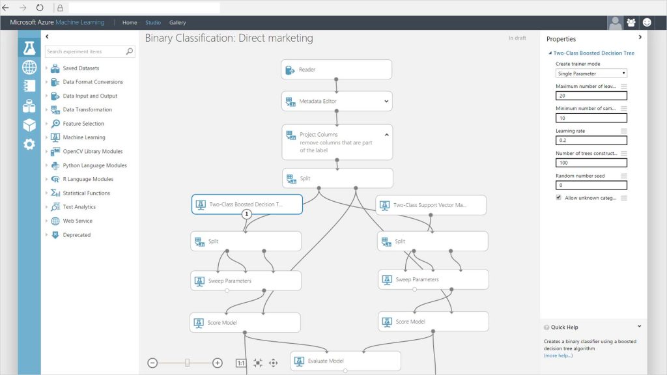The image size is (667, 375).
Task: Click the fit-to-screen icon near zoom controls
Action: (x=257, y=363)
